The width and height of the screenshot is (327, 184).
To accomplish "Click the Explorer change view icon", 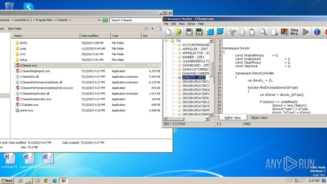I will (146, 29).
